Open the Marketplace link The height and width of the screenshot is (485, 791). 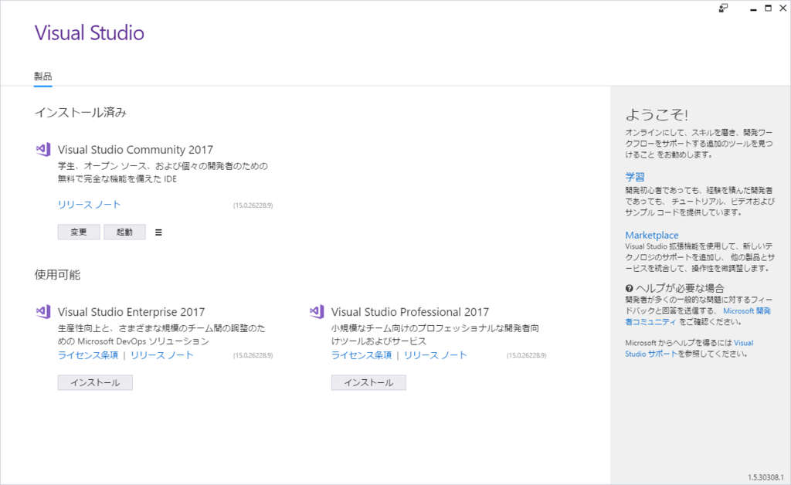(652, 235)
